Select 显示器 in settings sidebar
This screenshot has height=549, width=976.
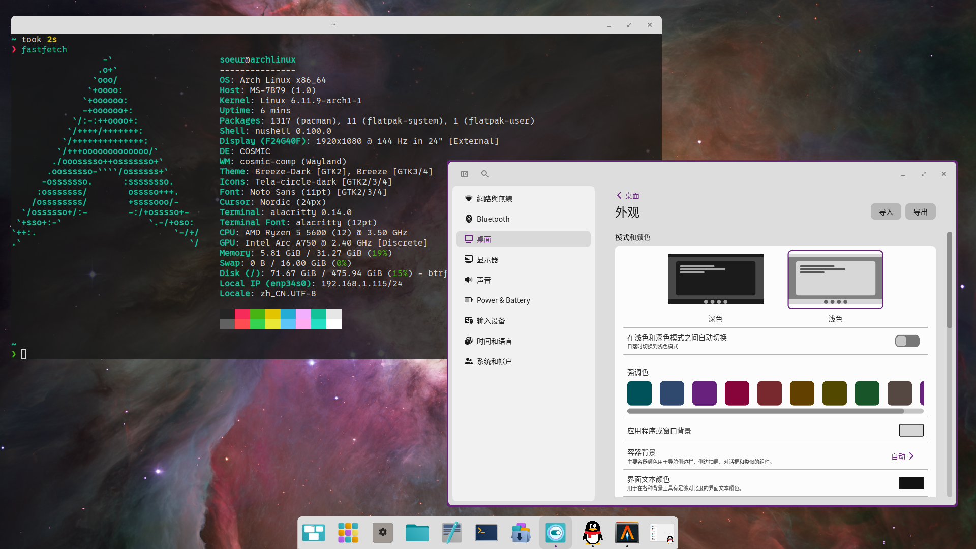tap(487, 260)
